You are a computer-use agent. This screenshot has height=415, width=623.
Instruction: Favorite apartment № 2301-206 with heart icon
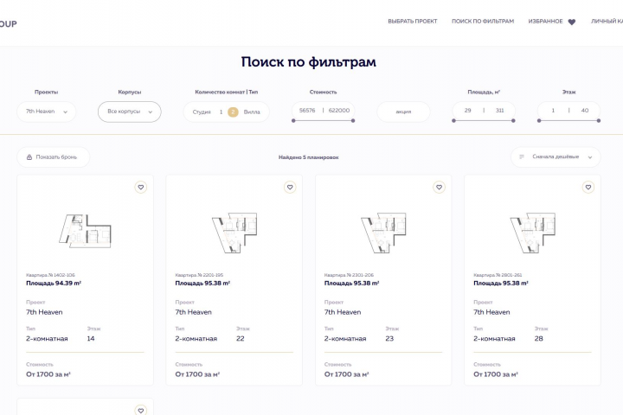click(x=439, y=187)
